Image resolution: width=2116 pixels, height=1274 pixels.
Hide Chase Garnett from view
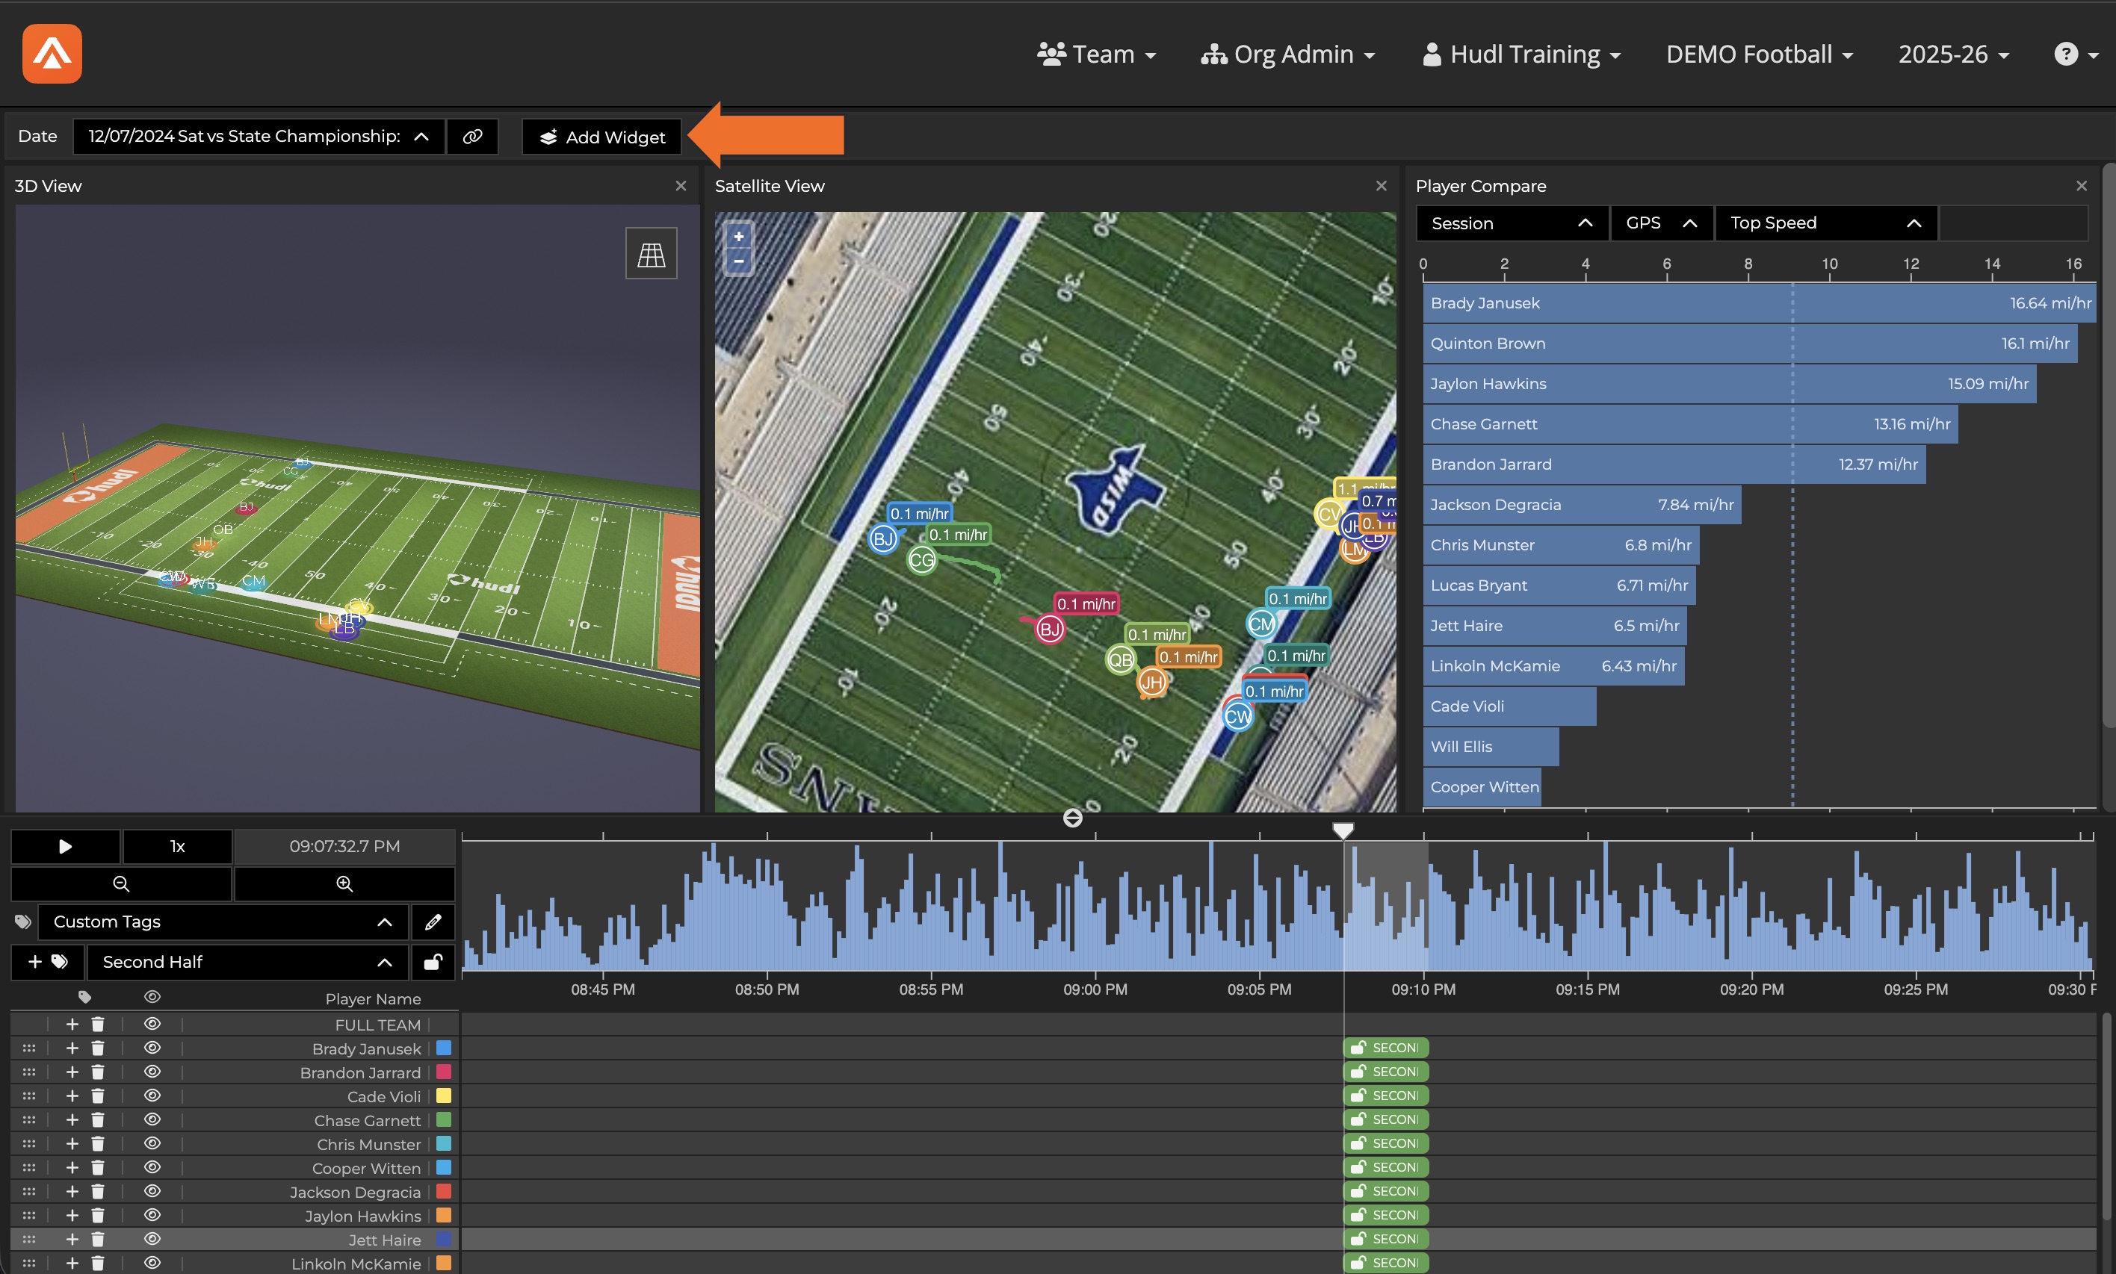click(x=153, y=1120)
